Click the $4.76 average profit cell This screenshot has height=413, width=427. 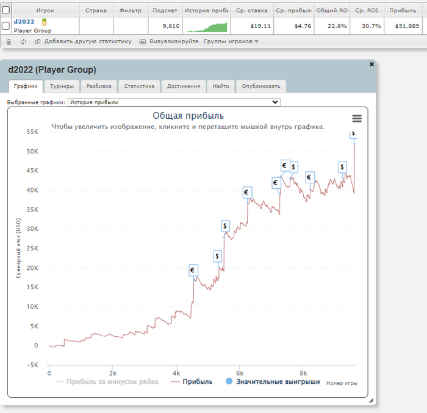pos(293,26)
